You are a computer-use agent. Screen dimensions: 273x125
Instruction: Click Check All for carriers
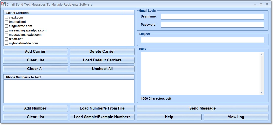(x=35, y=69)
